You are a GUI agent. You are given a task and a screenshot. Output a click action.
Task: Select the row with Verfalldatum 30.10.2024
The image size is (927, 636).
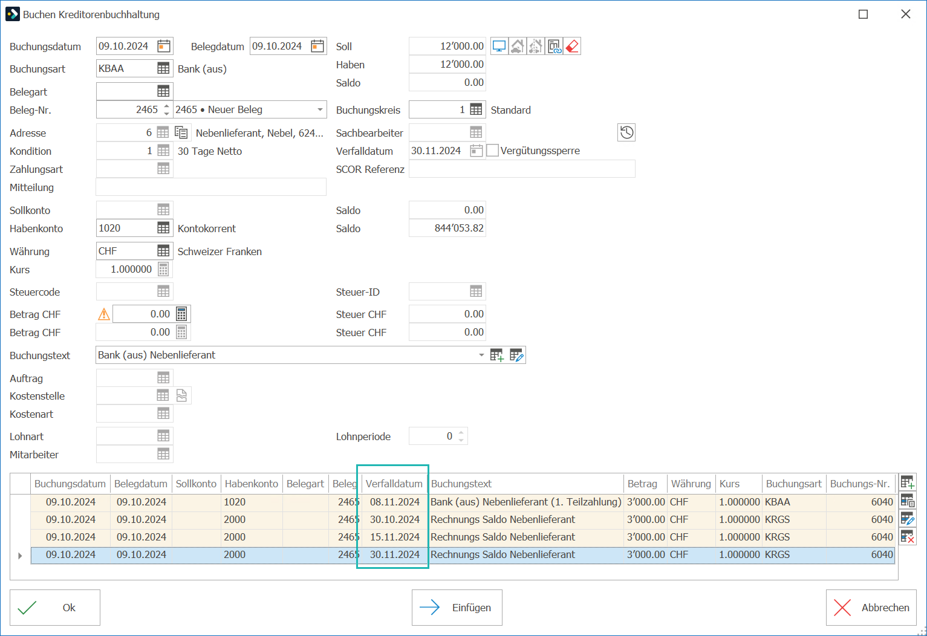coord(464,519)
